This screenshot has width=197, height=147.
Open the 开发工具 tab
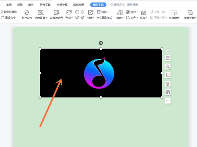[x=45, y=5]
